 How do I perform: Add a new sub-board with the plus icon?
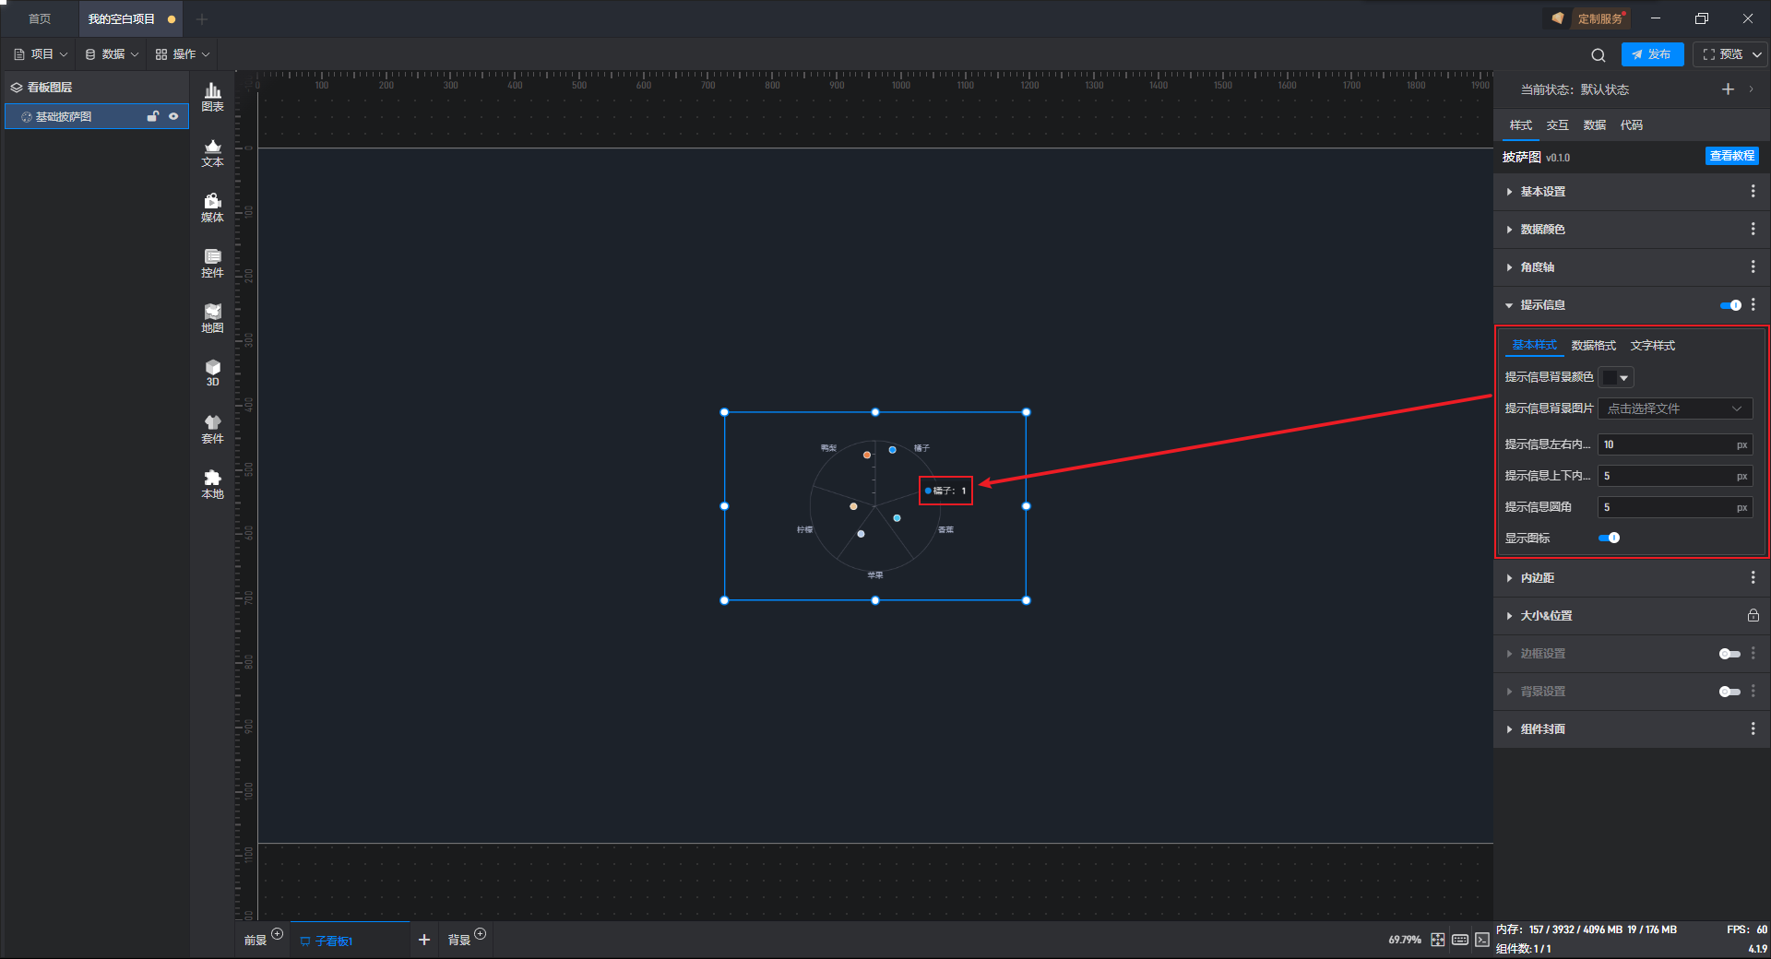(x=424, y=940)
